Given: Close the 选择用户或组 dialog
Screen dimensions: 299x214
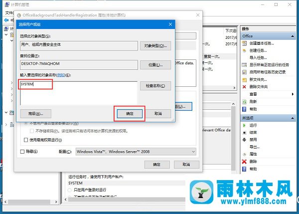Looking at the screenshot, I should coord(170,24).
